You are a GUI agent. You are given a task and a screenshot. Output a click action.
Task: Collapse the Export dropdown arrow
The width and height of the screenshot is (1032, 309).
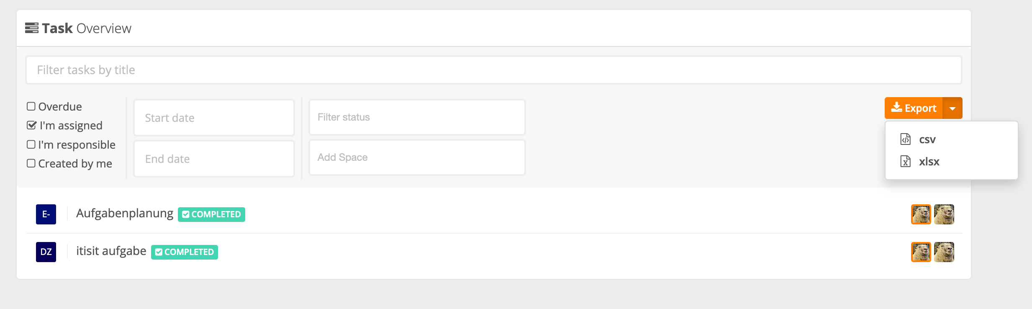(x=953, y=108)
